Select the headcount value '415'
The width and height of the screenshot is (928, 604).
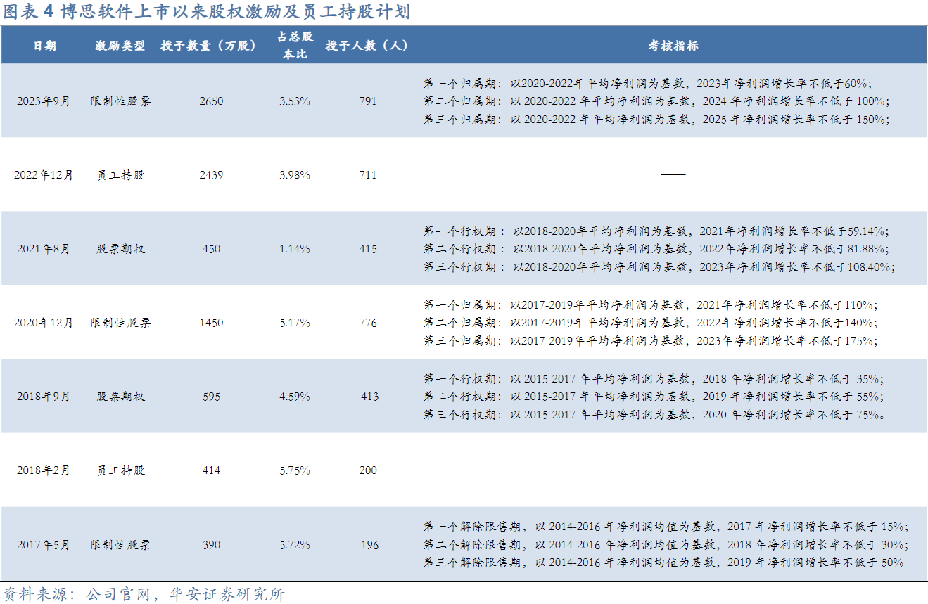367,249
